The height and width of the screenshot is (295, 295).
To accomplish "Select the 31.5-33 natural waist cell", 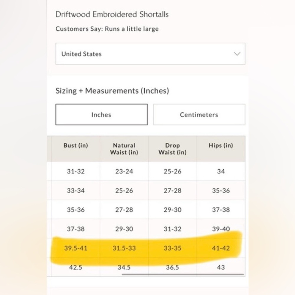I will click(124, 248).
